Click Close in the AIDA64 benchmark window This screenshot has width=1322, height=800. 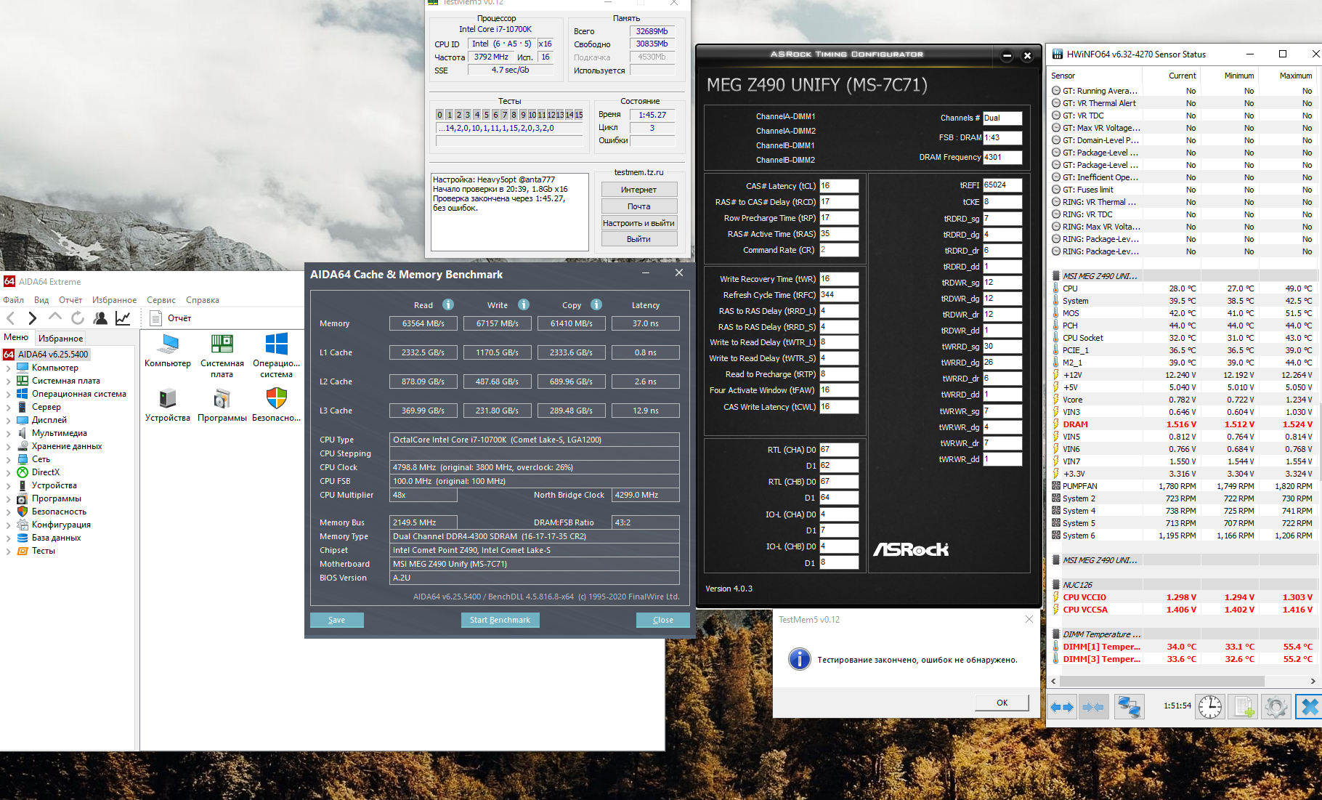[x=663, y=620]
